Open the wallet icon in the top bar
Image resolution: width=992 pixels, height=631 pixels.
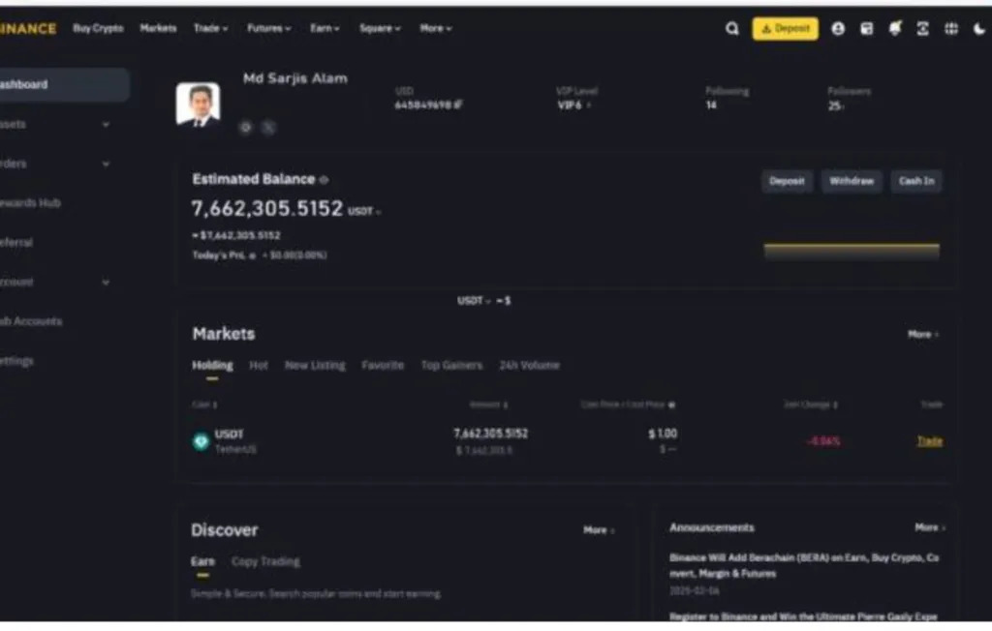pos(866,29)
